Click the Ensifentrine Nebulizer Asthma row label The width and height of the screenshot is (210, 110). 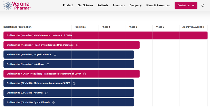coord(25,64)
